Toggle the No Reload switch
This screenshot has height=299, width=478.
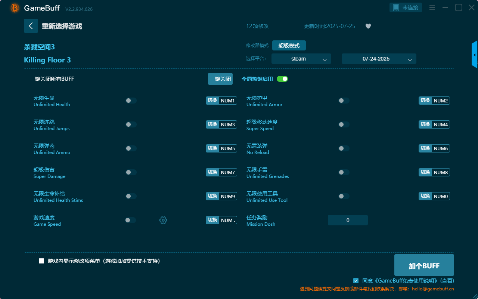[343, 148]
